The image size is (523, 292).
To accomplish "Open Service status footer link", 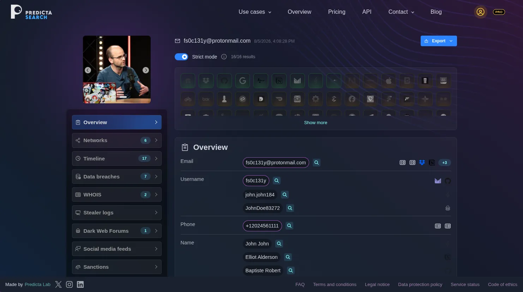I will [x=465, y=285].
